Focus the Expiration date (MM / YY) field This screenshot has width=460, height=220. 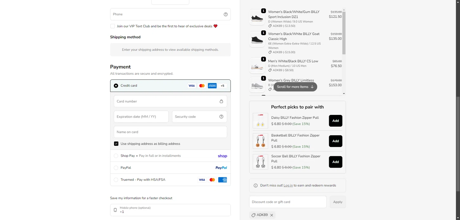(141, 117)
